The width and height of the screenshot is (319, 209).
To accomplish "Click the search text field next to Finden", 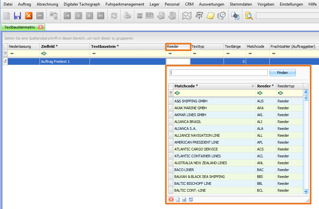I will (x=219, y=73).
